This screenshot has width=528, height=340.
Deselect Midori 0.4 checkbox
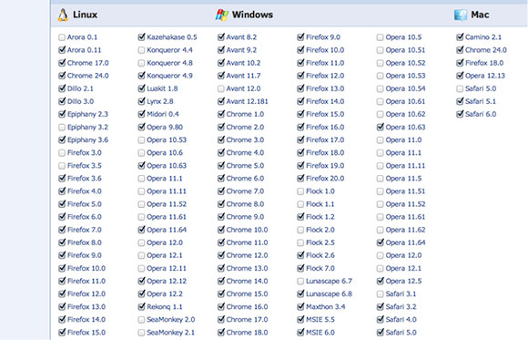point(141,114)
